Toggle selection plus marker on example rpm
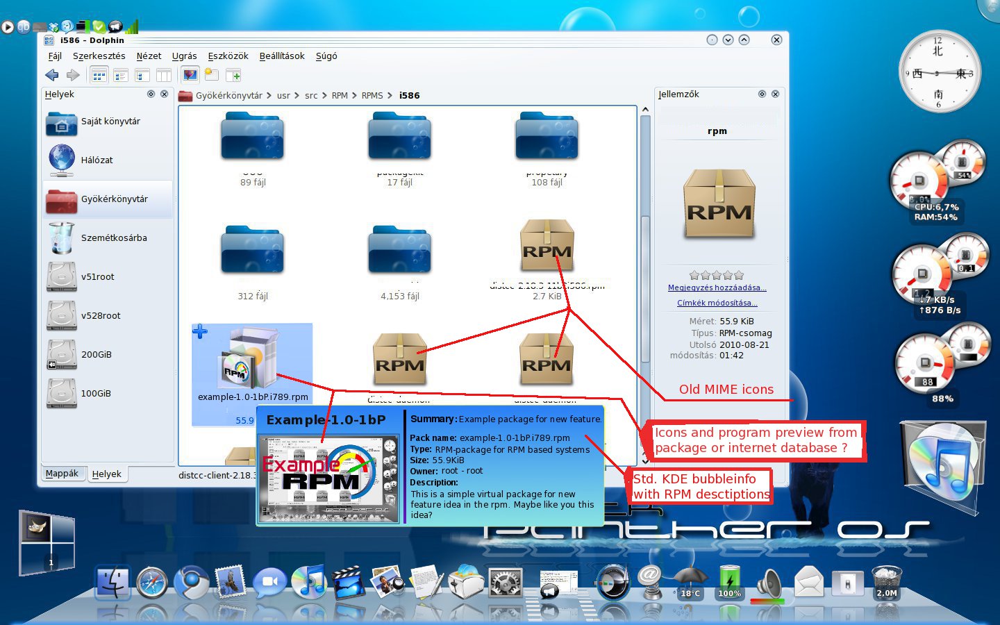Viewport: 1000px width, 625px height. pyautogui.click(x=200, y=331)
